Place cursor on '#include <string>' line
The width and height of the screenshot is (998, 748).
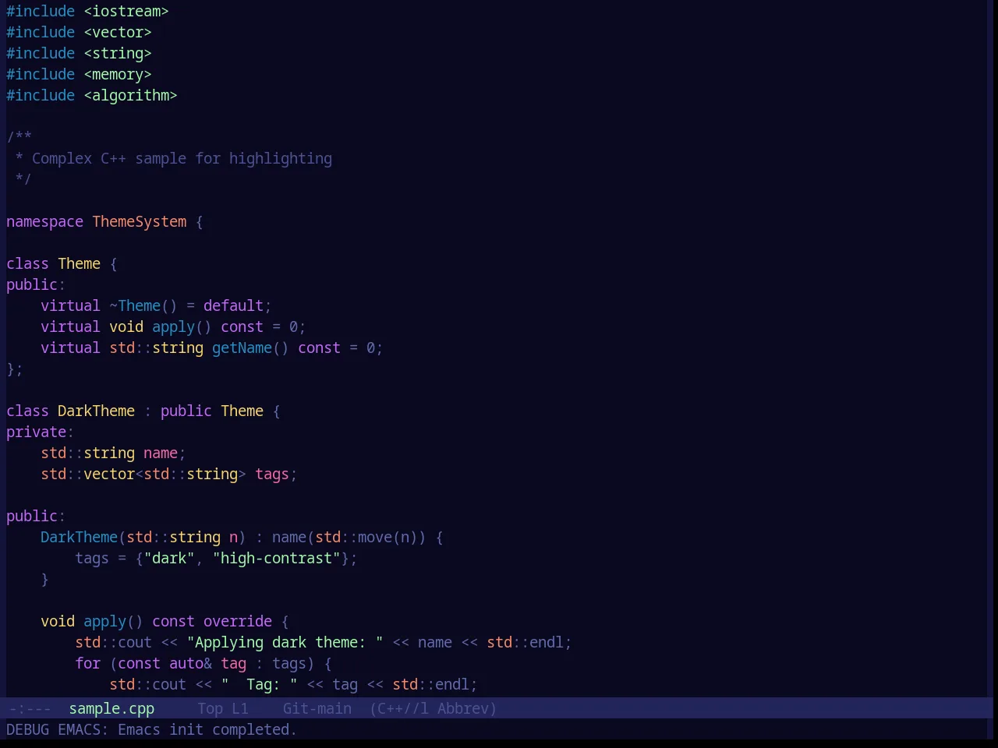point(79,54)
